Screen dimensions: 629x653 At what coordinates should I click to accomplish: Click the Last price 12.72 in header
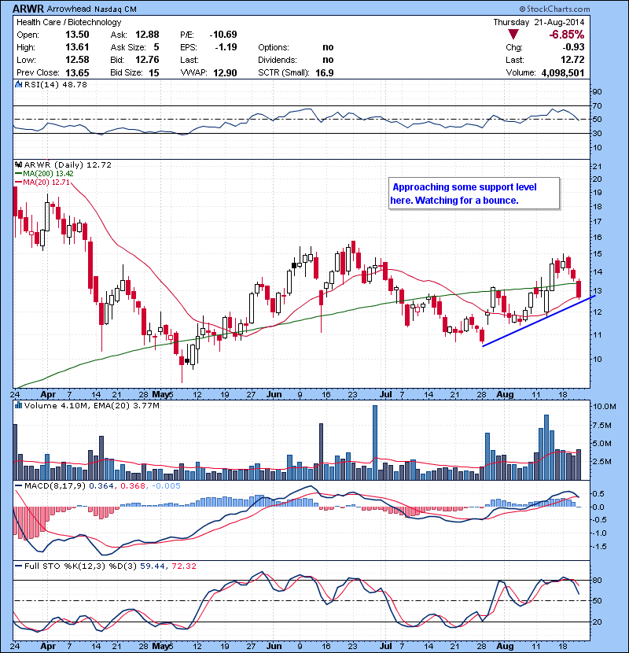point(572,60)
